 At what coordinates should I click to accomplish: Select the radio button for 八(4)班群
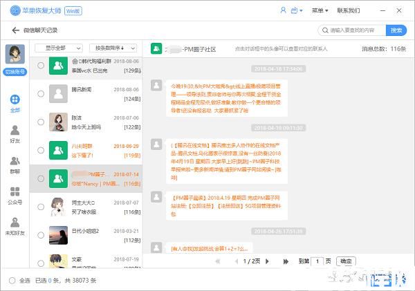[x=41, y=150]
